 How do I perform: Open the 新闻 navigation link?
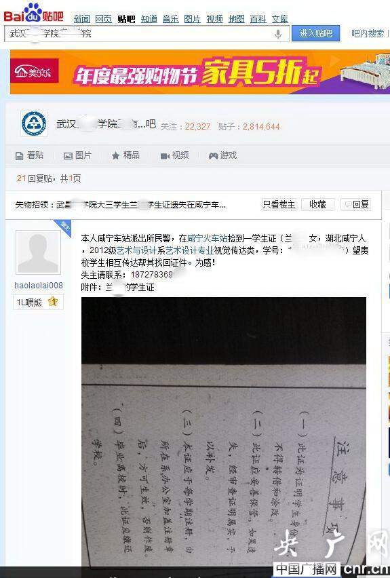[x=82, y=19]
